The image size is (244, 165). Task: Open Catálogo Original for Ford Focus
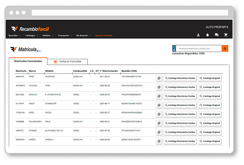point(210,114)
